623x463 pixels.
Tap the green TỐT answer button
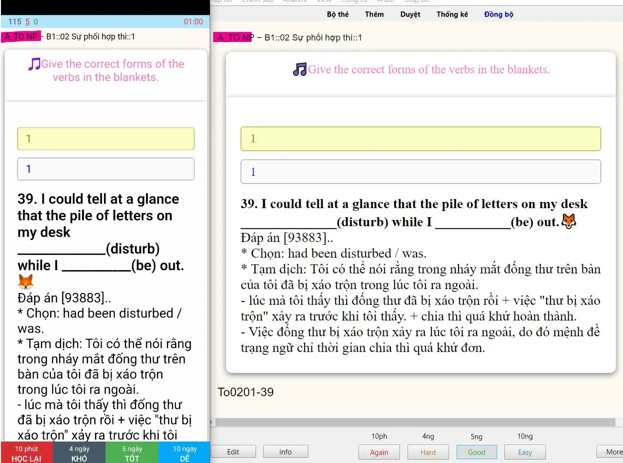(x=132, y=453)
